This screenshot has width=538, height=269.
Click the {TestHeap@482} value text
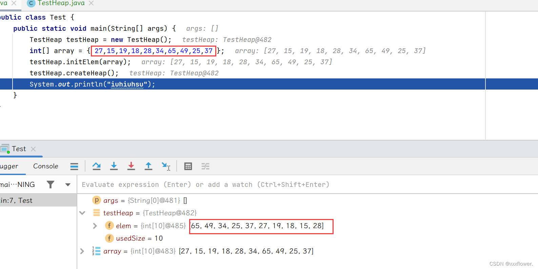(x=170, y=213)
